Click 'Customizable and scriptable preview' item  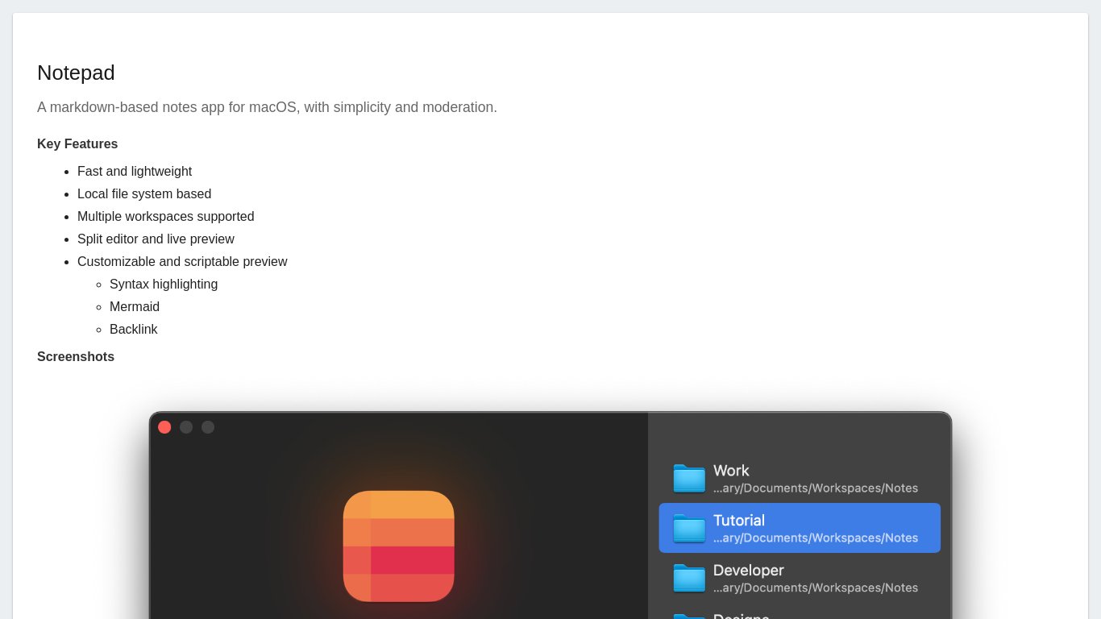(182, 262)
